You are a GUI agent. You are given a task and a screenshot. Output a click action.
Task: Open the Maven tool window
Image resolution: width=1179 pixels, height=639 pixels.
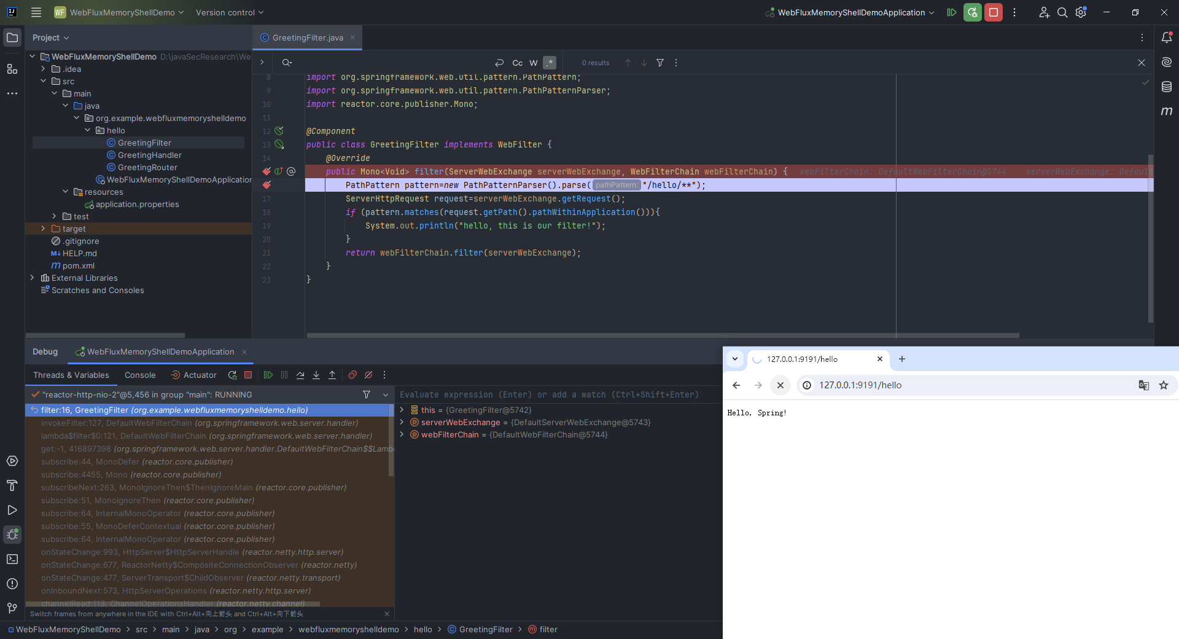[x=1167, y=111]
